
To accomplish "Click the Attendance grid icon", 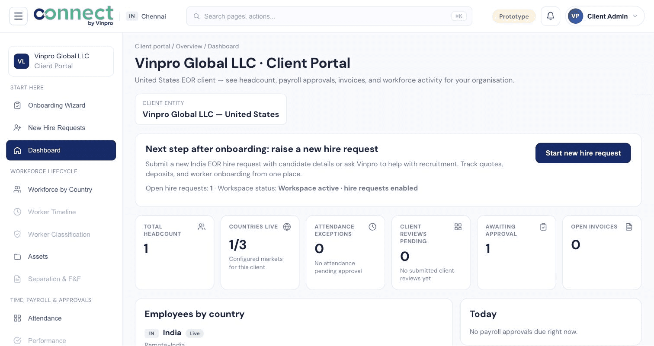I will 17,318.
